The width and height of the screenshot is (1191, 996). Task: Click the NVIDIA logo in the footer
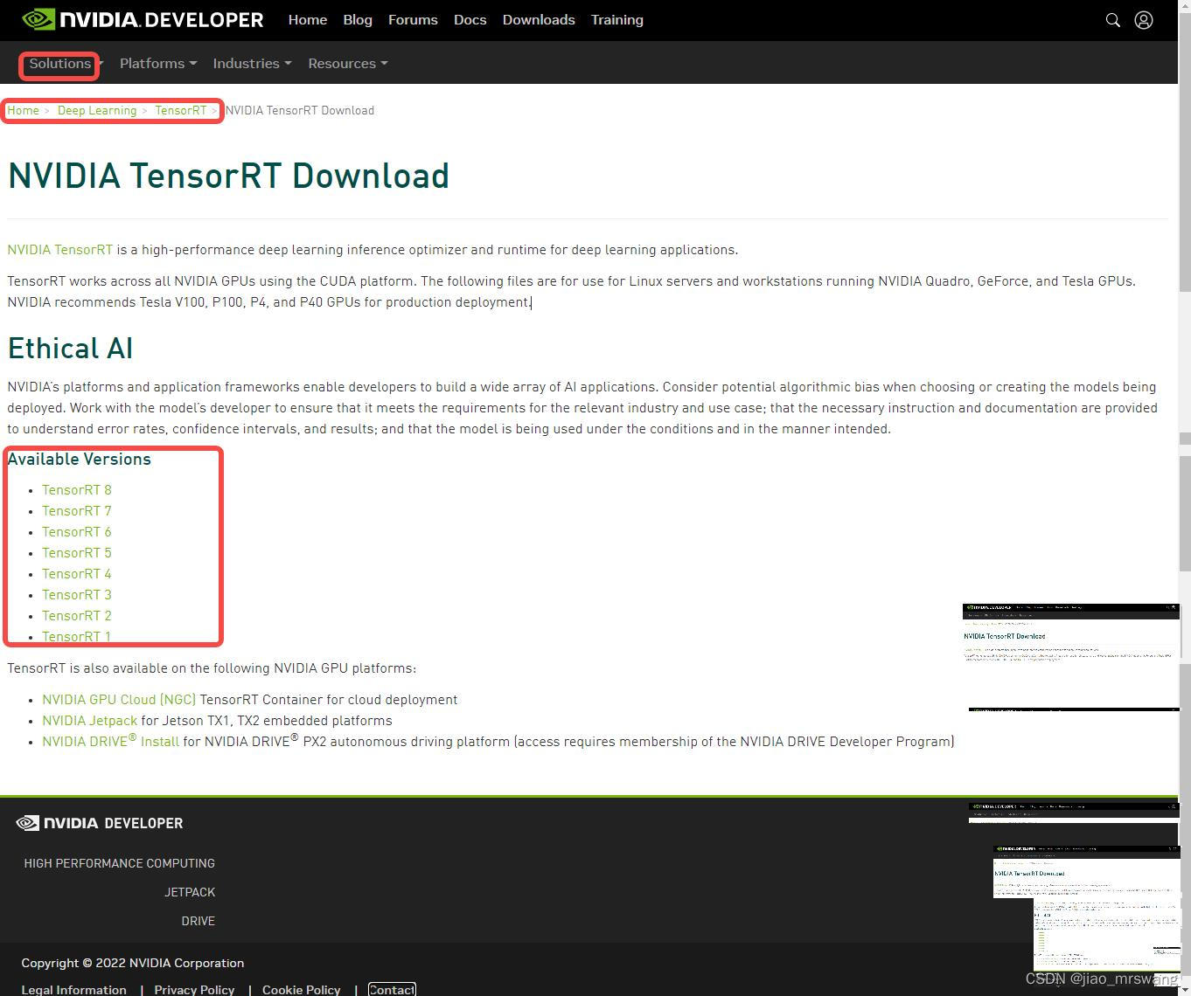point(99,822)
